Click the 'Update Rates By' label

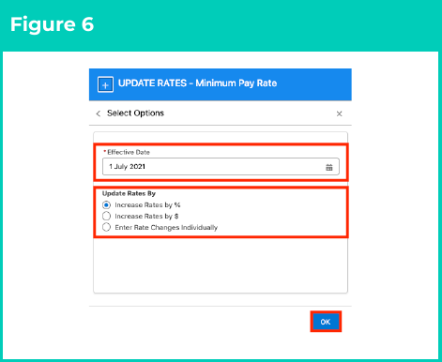point(129,193)
